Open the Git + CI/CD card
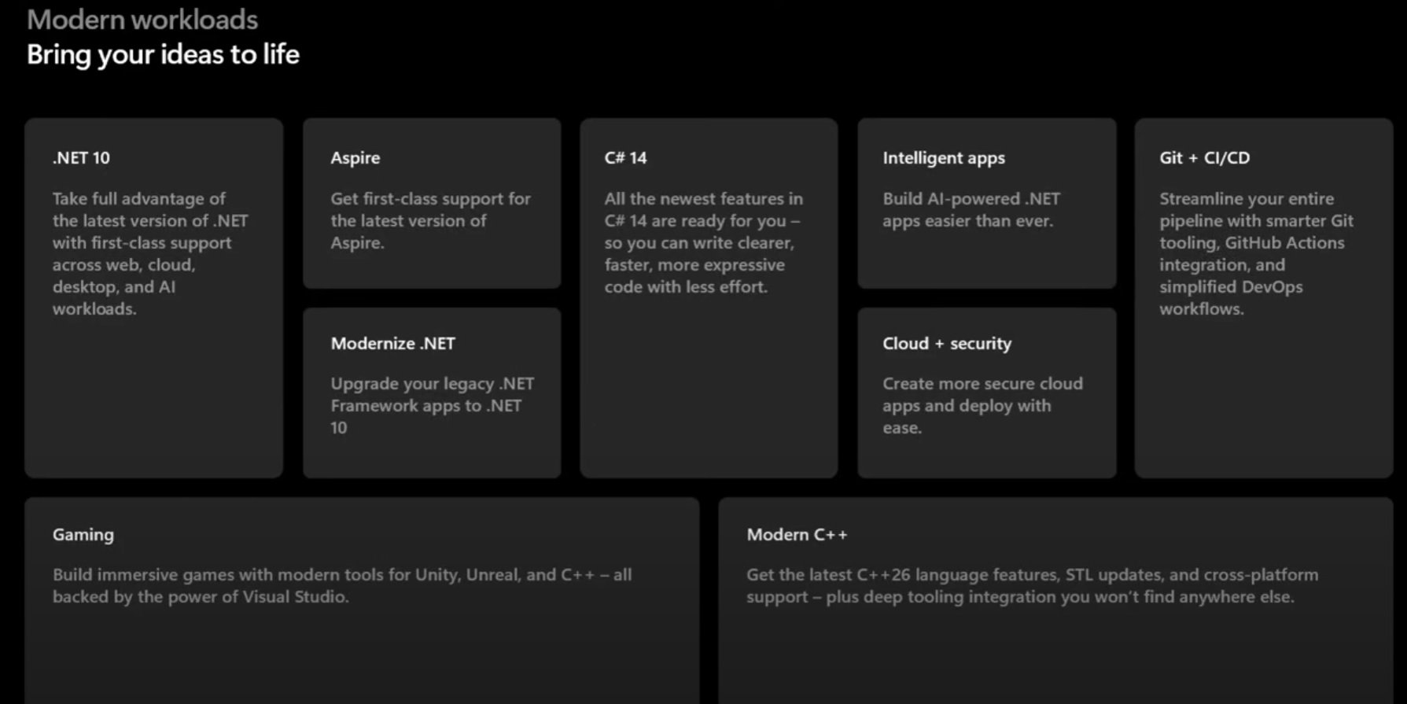The width and height of the screenshot is (1407, 704). tap(1264, 298)
